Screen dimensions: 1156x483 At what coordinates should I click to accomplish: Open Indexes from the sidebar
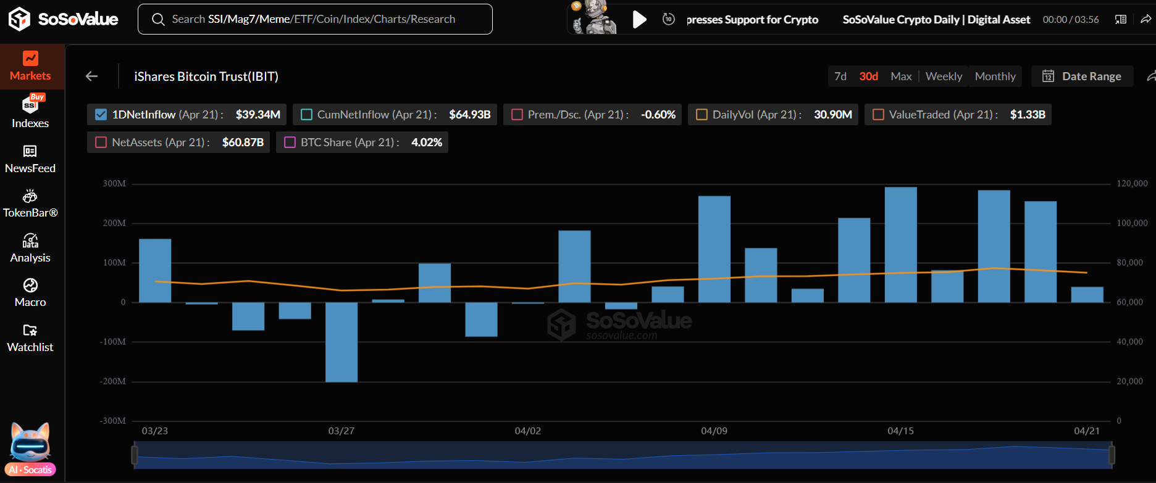(x=30, y=112)
